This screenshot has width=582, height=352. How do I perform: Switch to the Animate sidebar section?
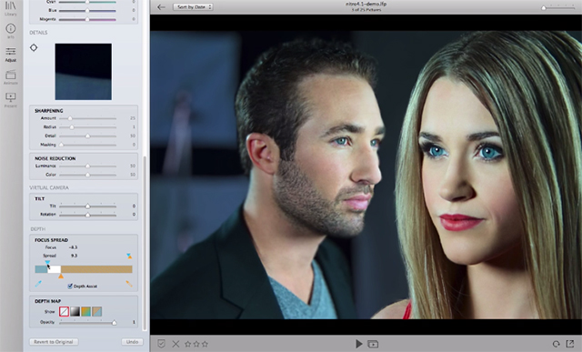point(10,77)
